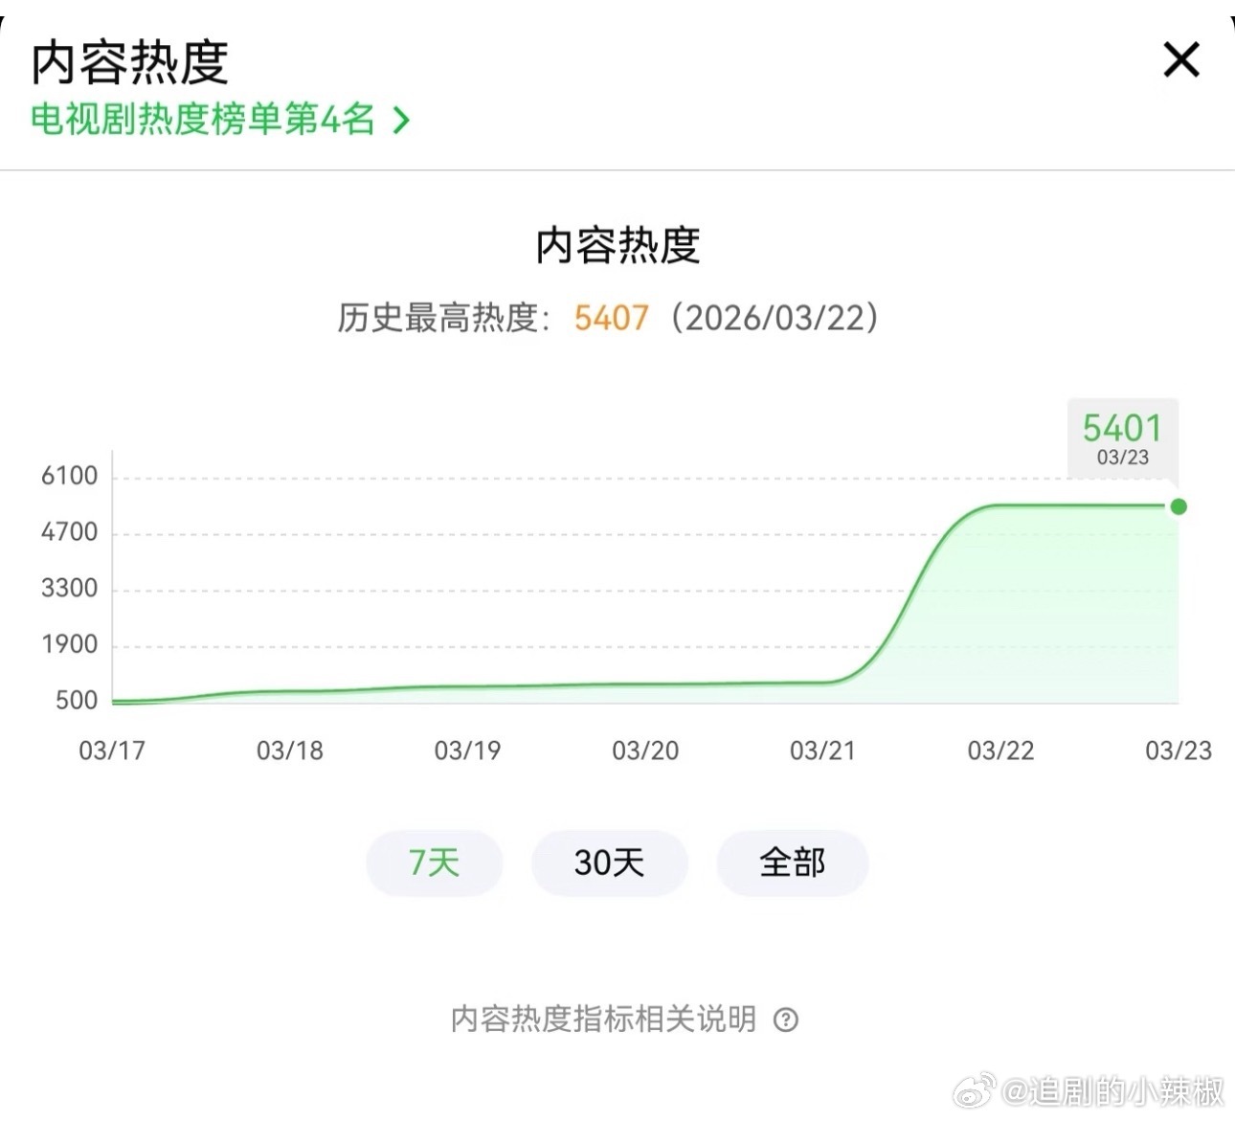Screen dimensions: 1235x1121
Task: Click the 内容热度 chart title
Action: pyautogui.click(x=617, y=244)
